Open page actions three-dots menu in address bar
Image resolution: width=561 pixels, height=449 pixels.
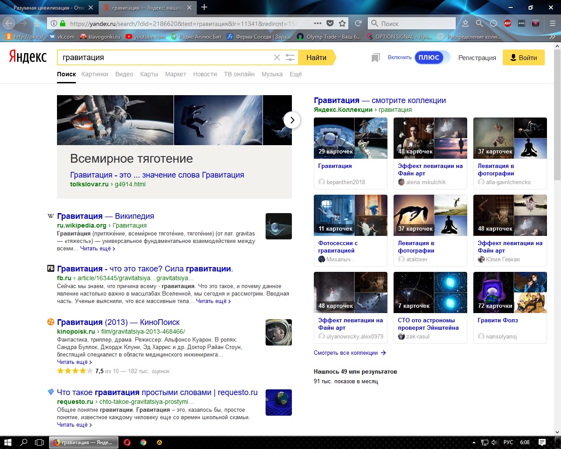pyautogui.click(x=318, y=23)
